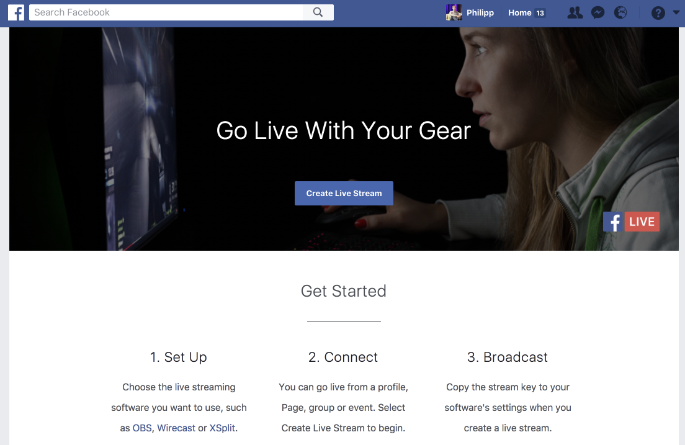Click the Facebook LIVE logo badge
685x445 pixels.
pyautogui.click(x=631, y=222)
